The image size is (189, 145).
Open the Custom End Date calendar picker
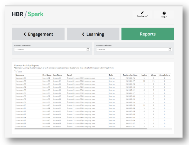(170, 49)
